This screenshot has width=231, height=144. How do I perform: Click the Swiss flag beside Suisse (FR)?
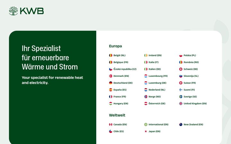pos(181,83)
